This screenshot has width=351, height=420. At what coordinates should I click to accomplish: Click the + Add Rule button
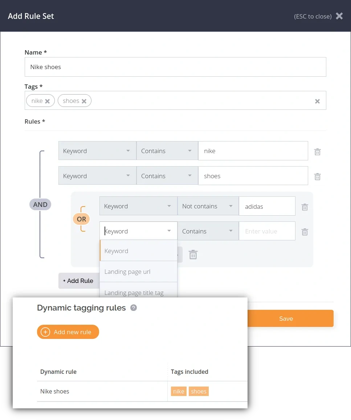78,280
